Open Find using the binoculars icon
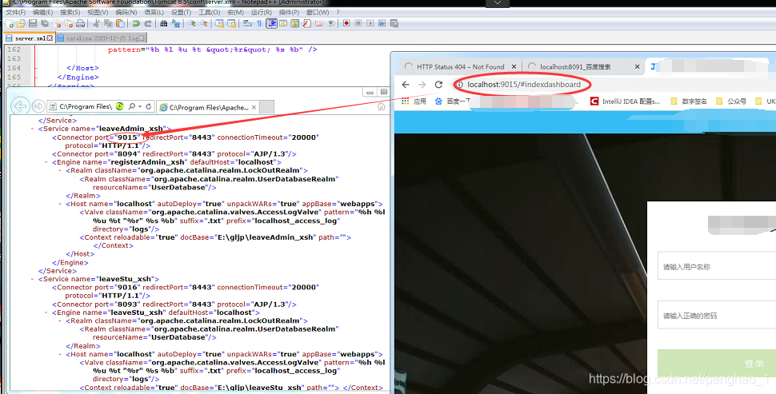 point(163,24)
